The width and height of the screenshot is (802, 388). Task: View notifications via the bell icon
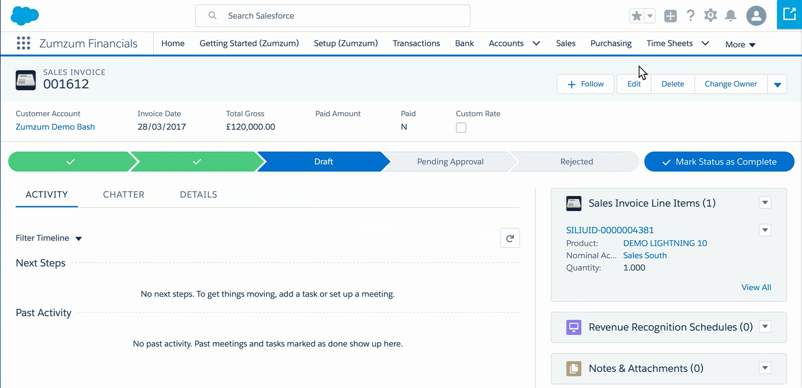[x=730, y=16]
